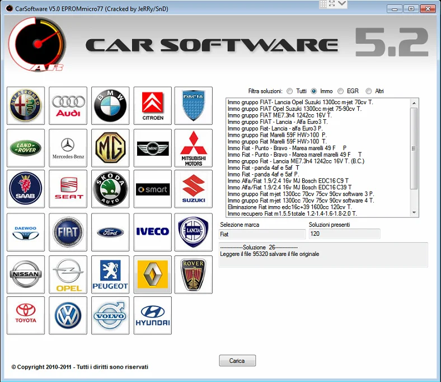Choose the Peugeot brand logo
Image resolution: width=441 pixels, height=382 pixels.
coord(110,274)
